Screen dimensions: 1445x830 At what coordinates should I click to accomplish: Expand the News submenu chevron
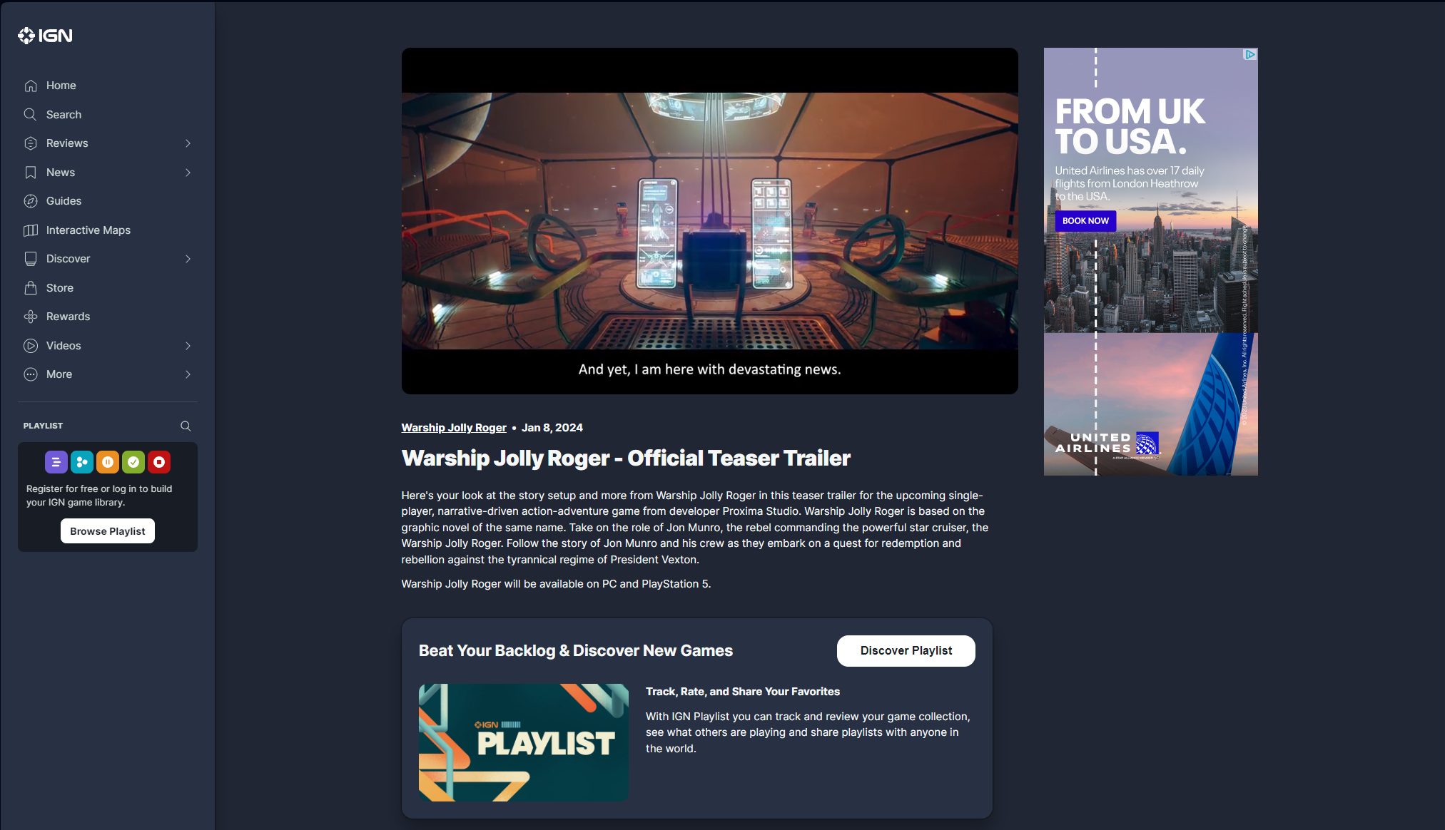pyautogui.click(x=188, y=173)
